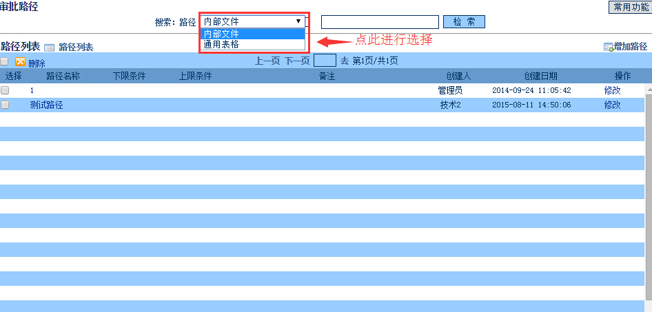
Task: Click creator cell 管理员
Action: coord(450,90)
